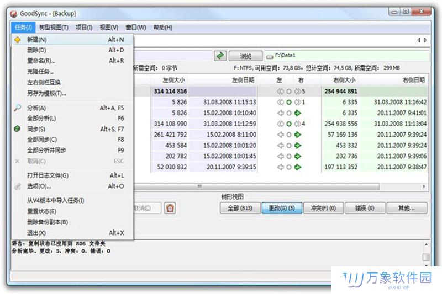This screenshot has width=442, height=294.
Task: Select no-copy circle in the 261 421 792 row
Action: tap(289, 135)
